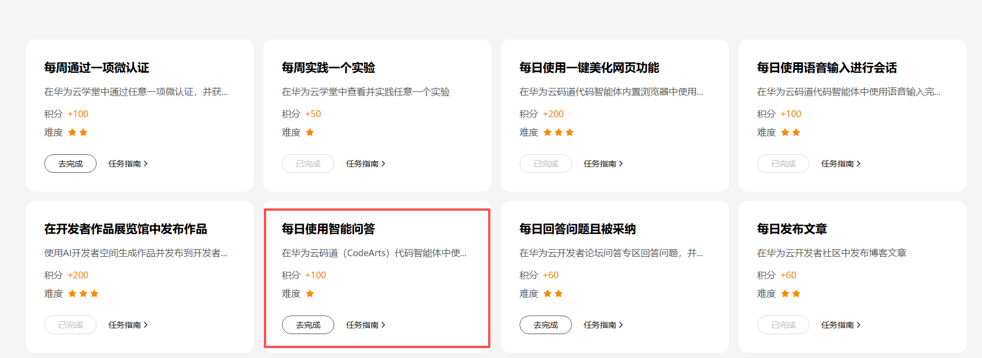Open 任务指南 for 每日使用智能问答

tap(366, 325)
